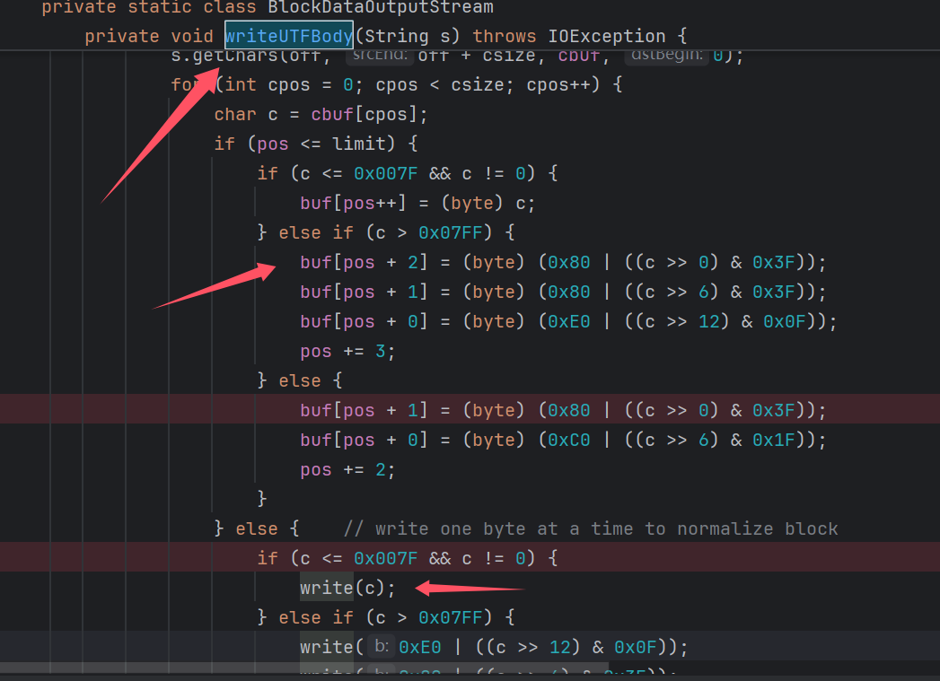940x681 pixels.
Task: Click the line 'char c = cbuf[cpos];'
Action: coord(321,114)
